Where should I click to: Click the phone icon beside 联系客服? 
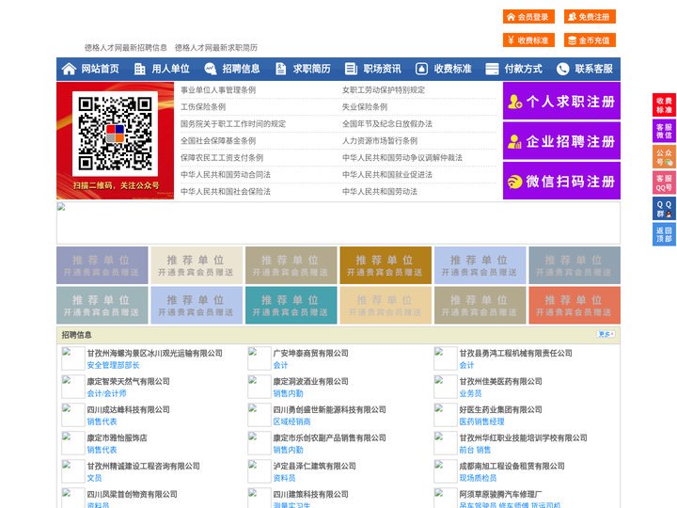pyautogui.click(x=562, y=69)
